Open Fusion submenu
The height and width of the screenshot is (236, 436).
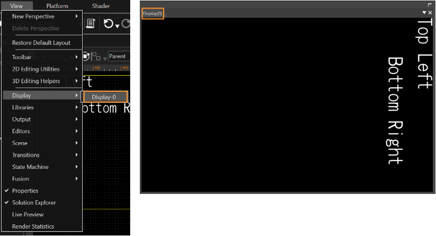(x=42, y=179)
